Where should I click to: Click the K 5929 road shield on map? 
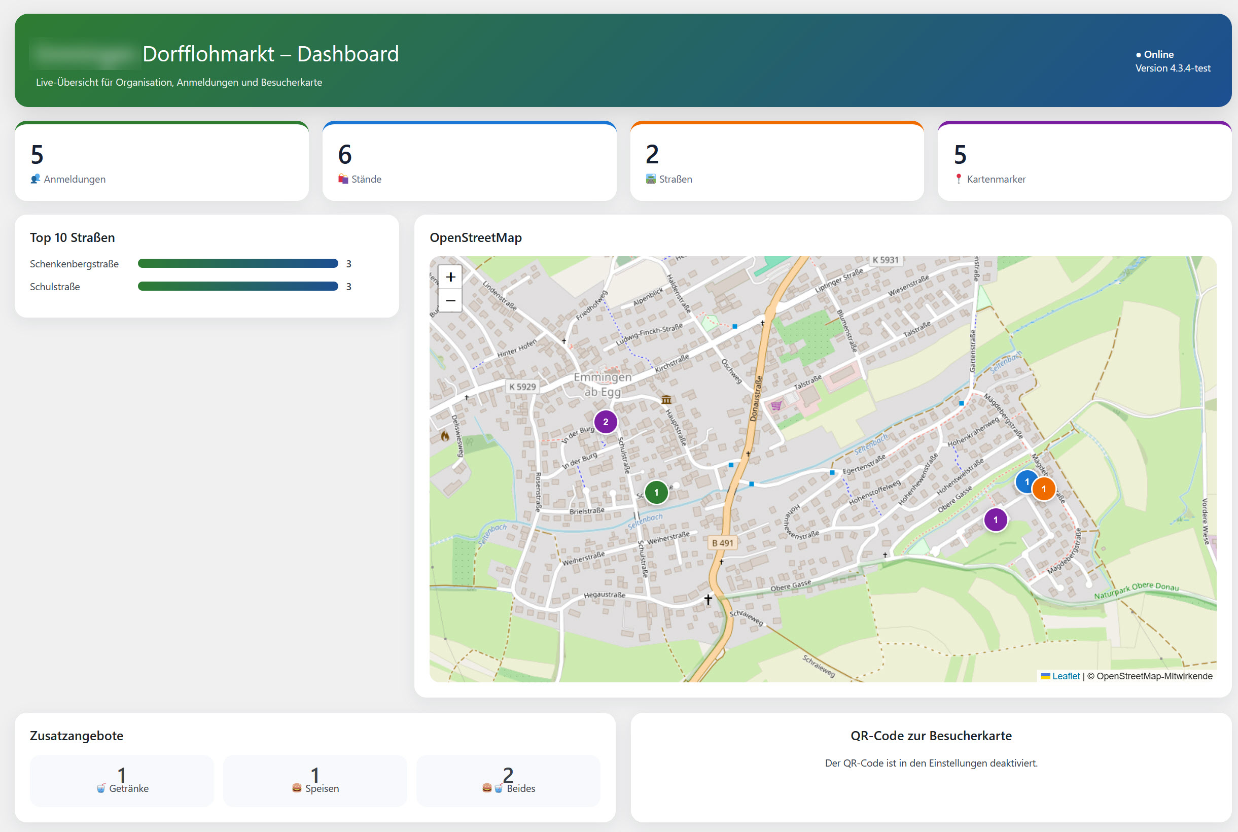click(522, 387)
